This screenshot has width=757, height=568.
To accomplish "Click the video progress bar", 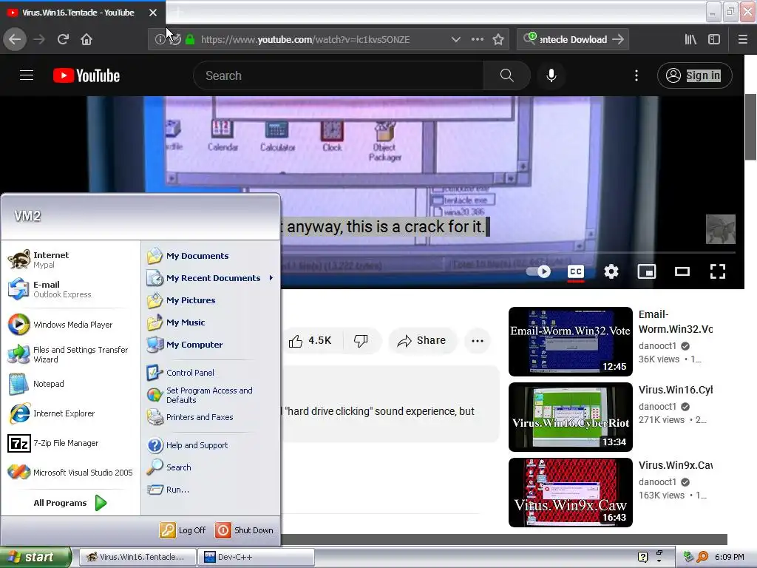I will [507, 253].
